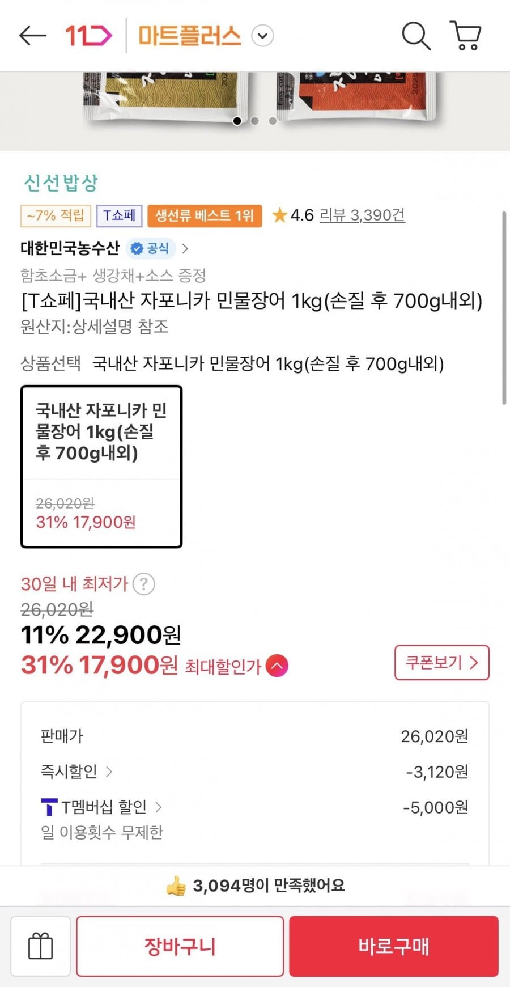Expand the T멤버십 할인 details chevron
The image size is (510, 987).
[158, 807]
